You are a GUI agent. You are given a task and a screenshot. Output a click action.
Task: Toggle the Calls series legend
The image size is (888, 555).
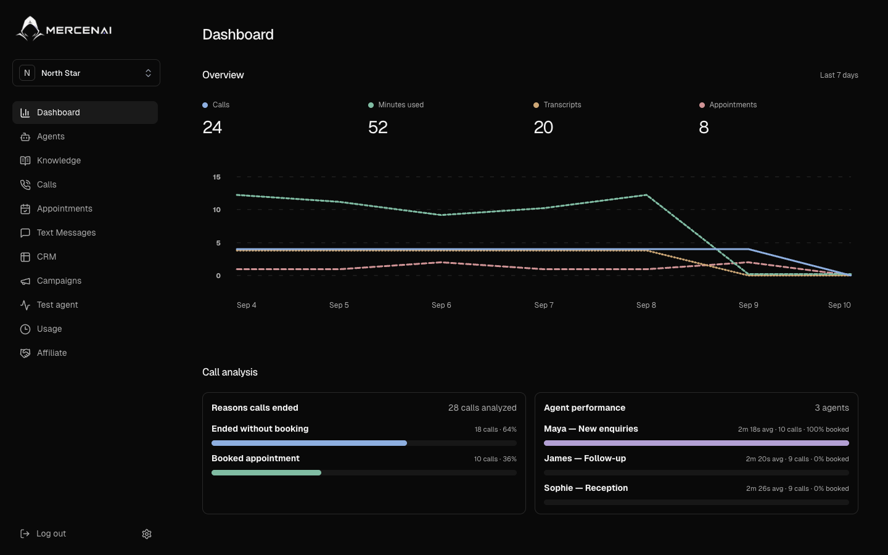[x=216, y=105]
